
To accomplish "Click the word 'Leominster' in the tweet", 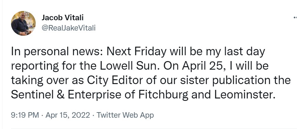I will pyautogui.click(x=244, y=95).
